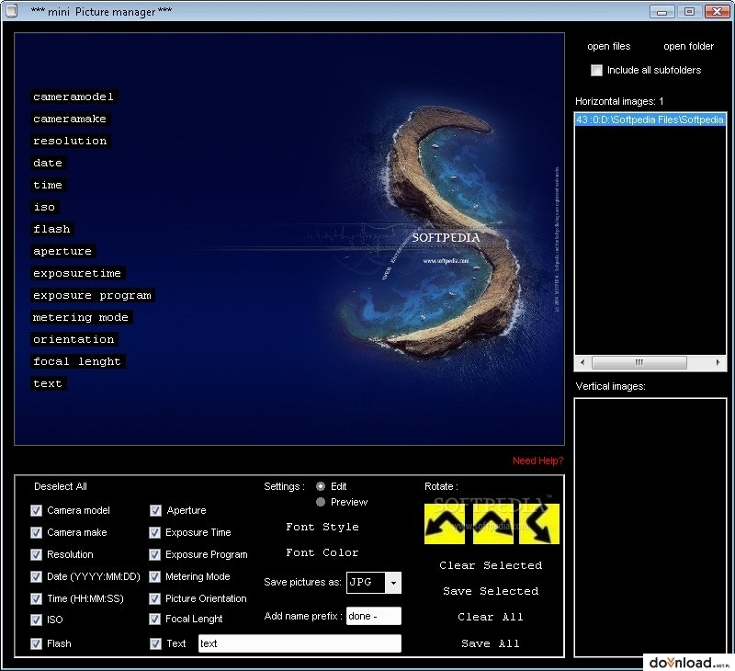
Task: Toggle the Metering Mode checkbox
Action: pos(154,576)
